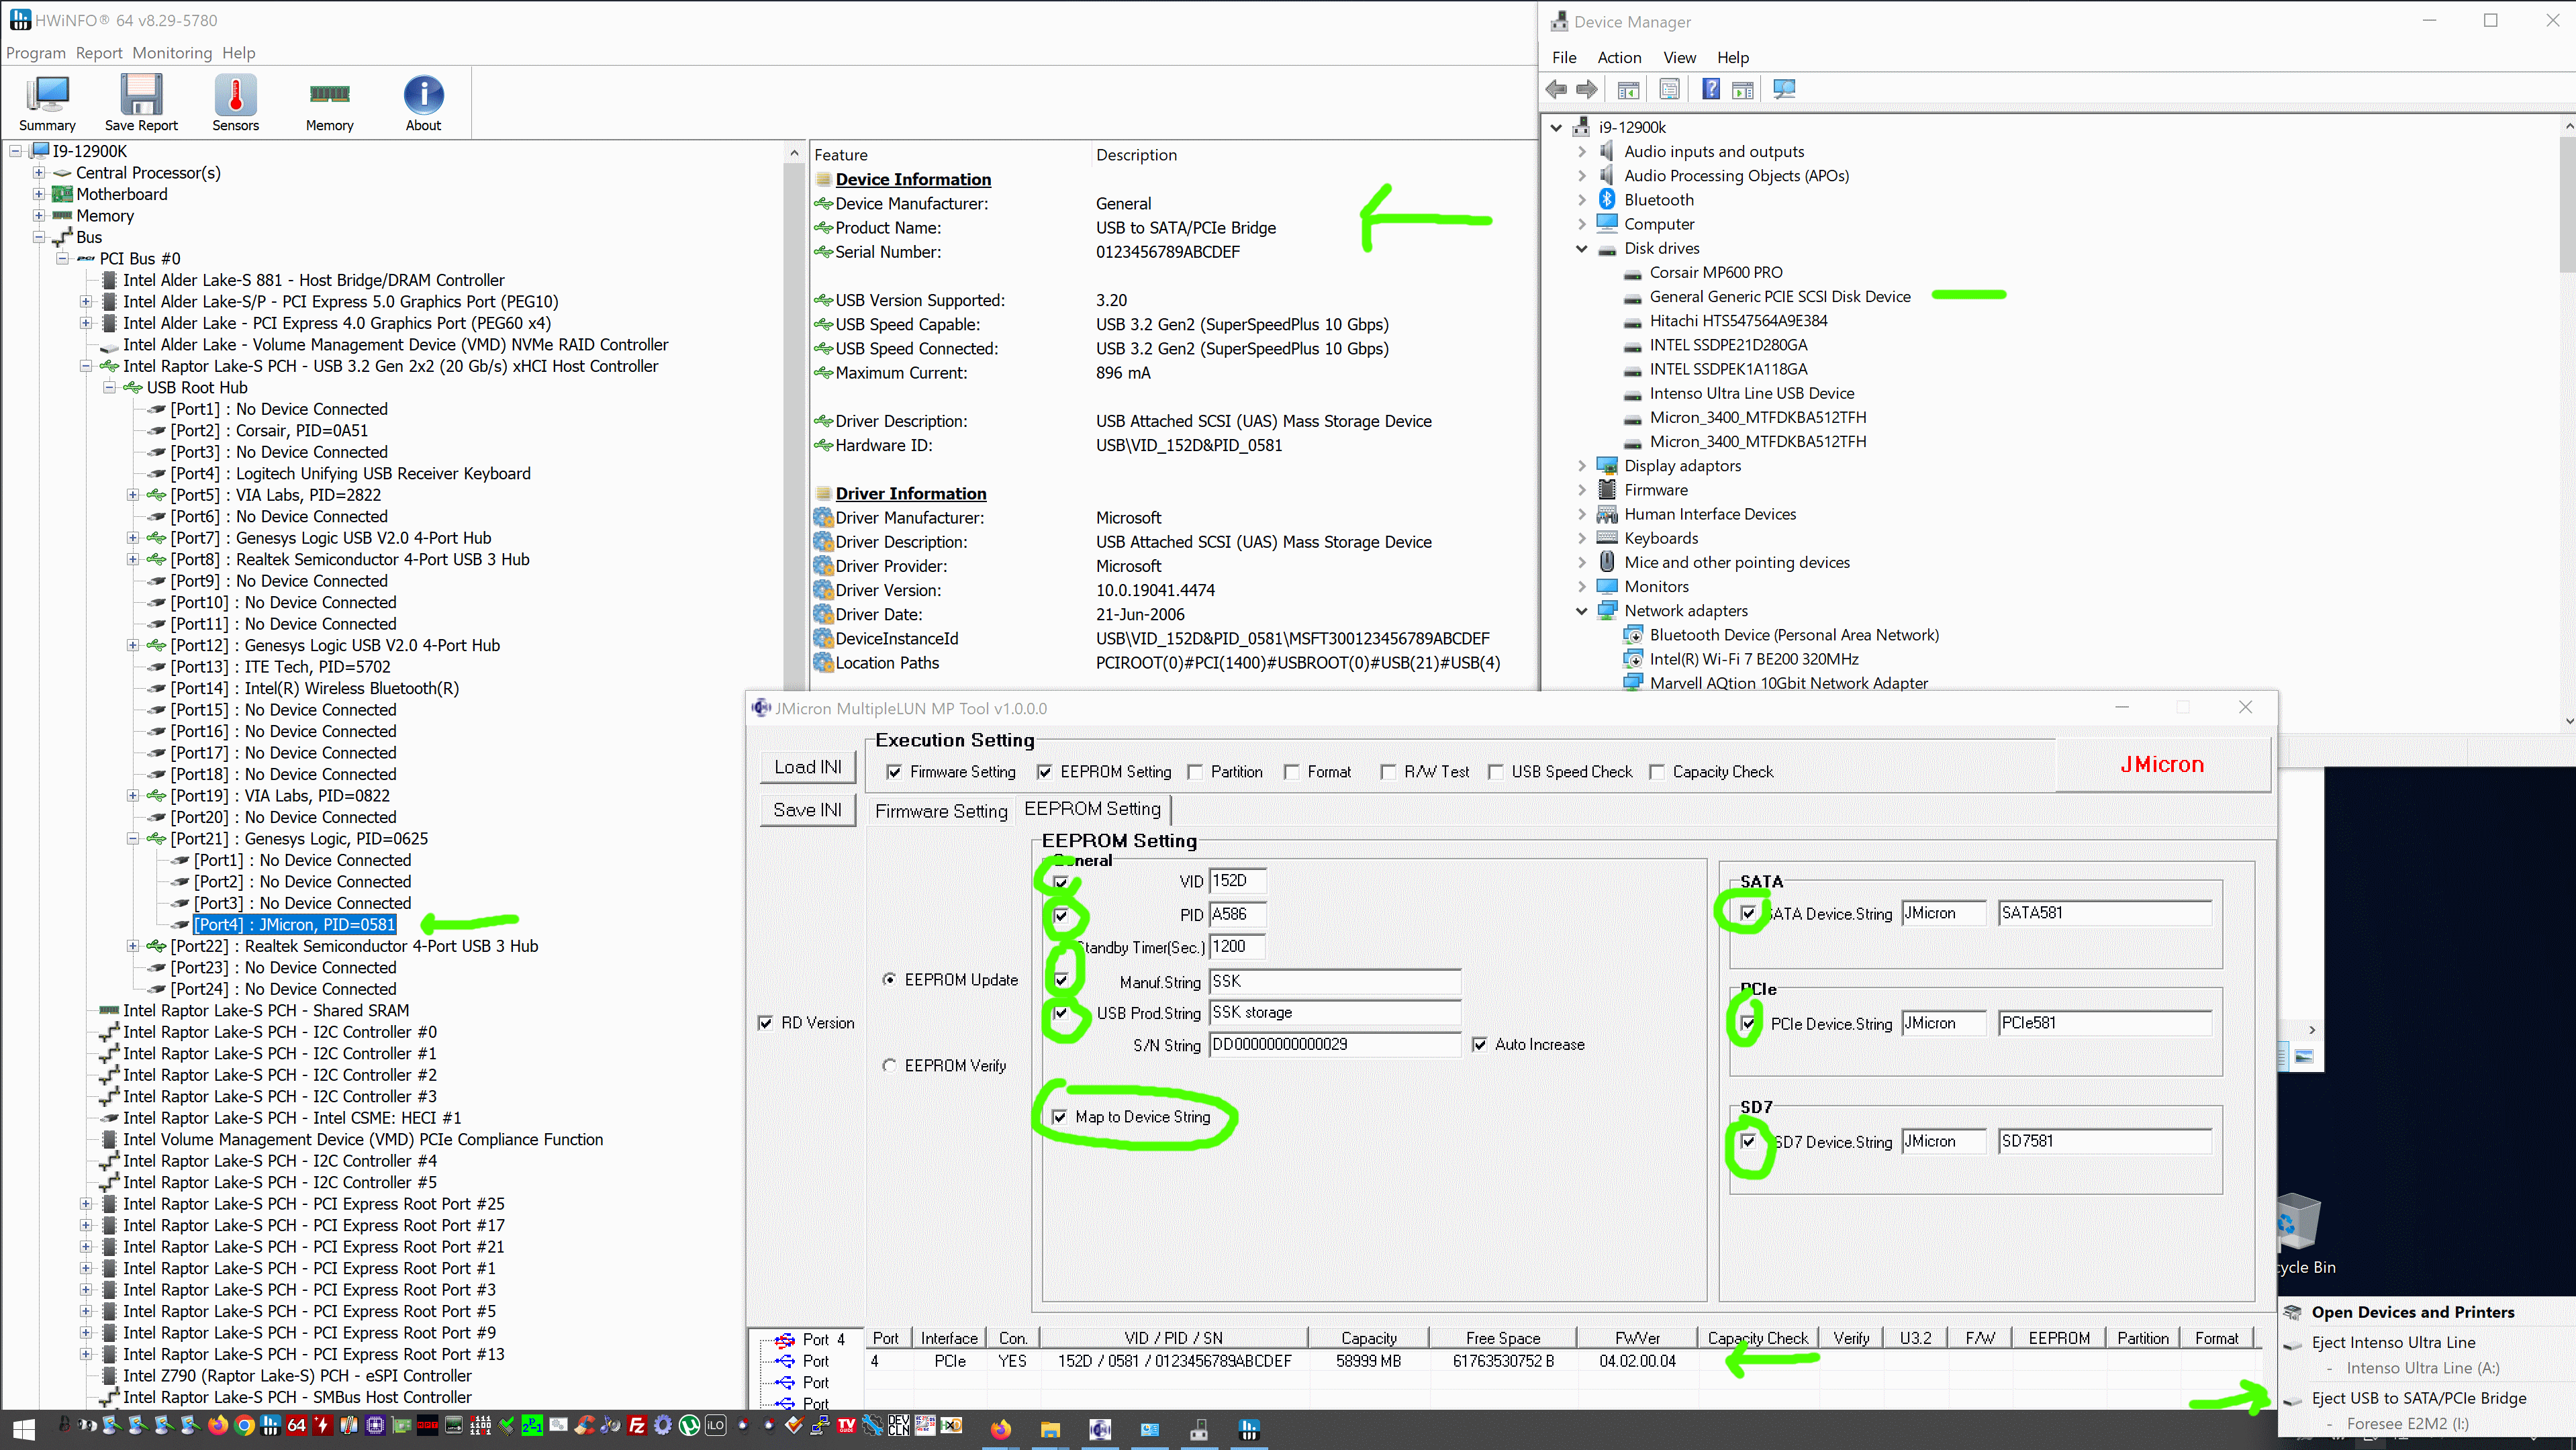Click the Save INI button
The width and height of the screenshot is (2576, 1450).
[x=808, y=810]
